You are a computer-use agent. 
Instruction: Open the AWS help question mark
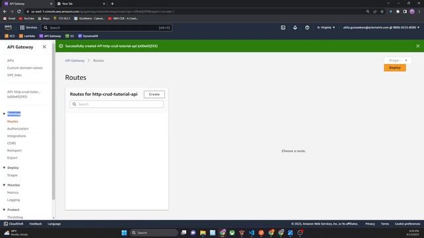pos(307,28)
